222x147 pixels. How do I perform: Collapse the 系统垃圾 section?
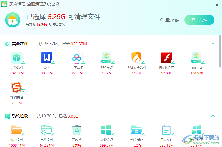pos(213,116)
